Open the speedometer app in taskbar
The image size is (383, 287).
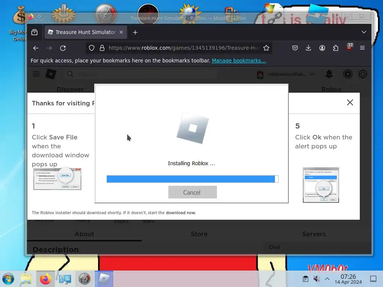point(85,279)
